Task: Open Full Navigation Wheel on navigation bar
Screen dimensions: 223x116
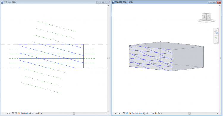Action: [216, 32]
